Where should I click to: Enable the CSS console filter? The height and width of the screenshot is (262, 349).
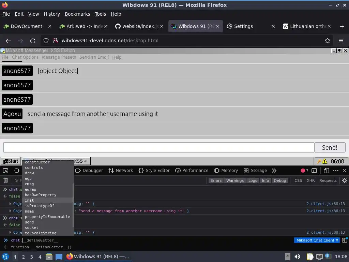click(x=298, y=180)
